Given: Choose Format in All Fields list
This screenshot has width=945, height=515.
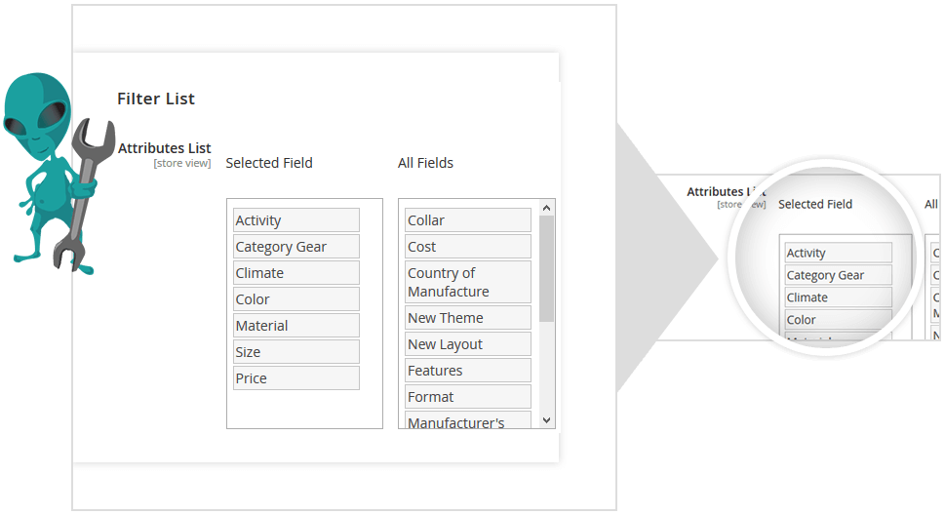Looking at the screenshot, I should tap(468, 397).
